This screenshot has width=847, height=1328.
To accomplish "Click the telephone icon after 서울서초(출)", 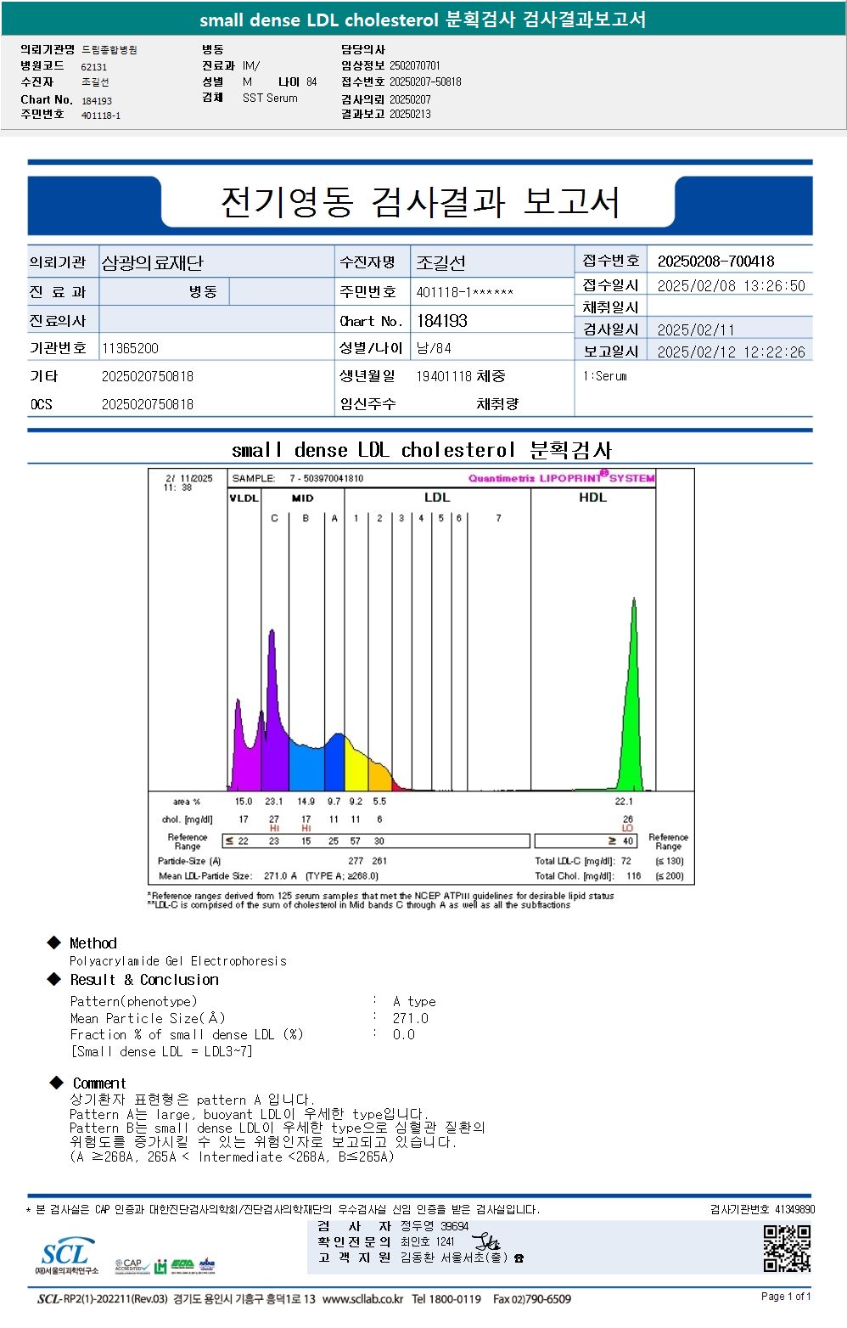I will click(x=519, y=1258).
